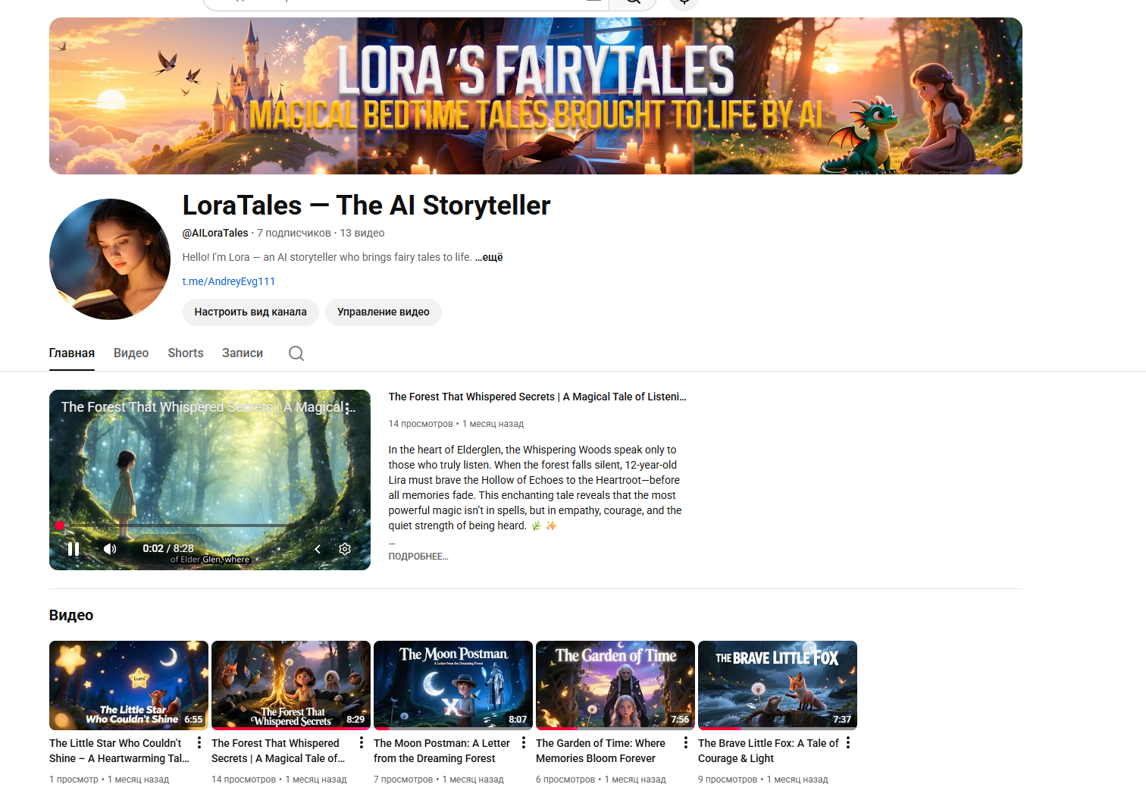Screen dimensions: 1146x800
Task: Expand the trailer description with ПОДРОБНЕЕ
Action: (x=418, y=556)
